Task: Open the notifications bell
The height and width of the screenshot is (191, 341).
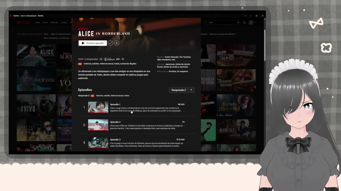Action: click(244, 23)
